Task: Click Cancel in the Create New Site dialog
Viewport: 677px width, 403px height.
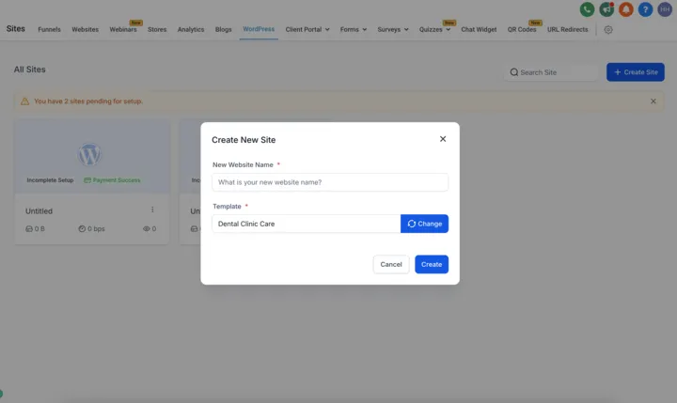Action: click(391, 264)
